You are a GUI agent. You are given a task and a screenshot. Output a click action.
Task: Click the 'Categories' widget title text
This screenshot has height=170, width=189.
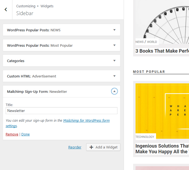(x=16, y=61)
